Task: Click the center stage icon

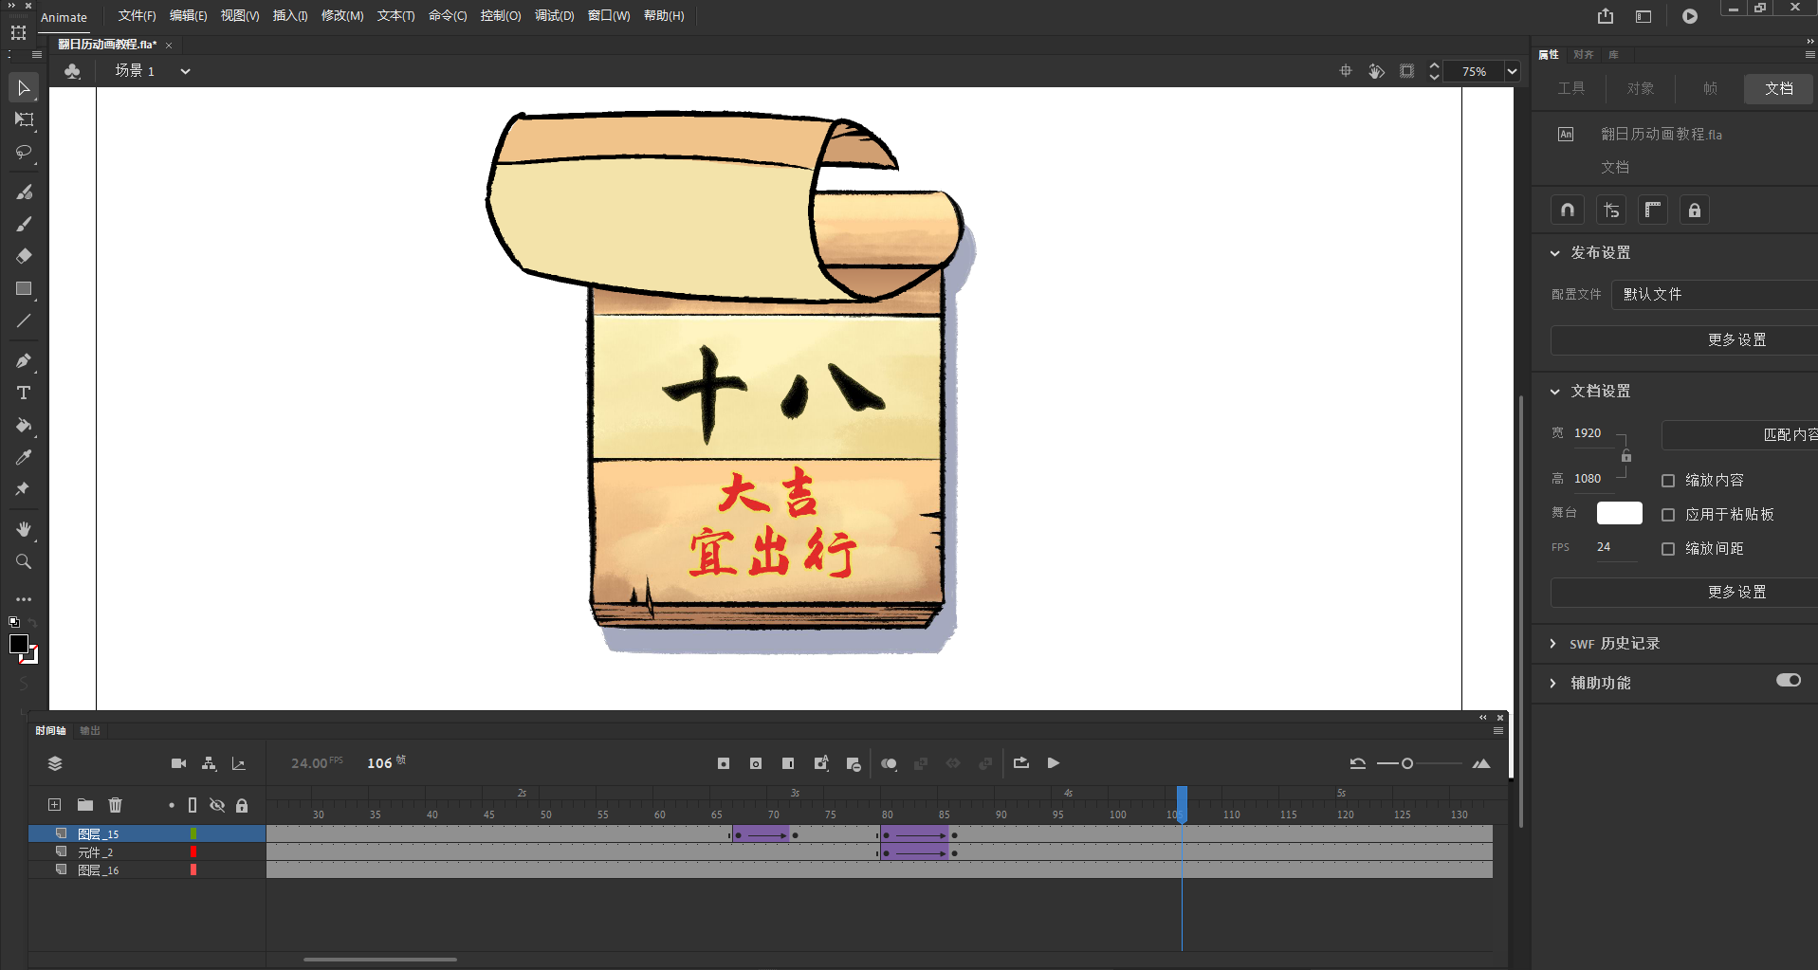Action: (x=1346, y=71)
